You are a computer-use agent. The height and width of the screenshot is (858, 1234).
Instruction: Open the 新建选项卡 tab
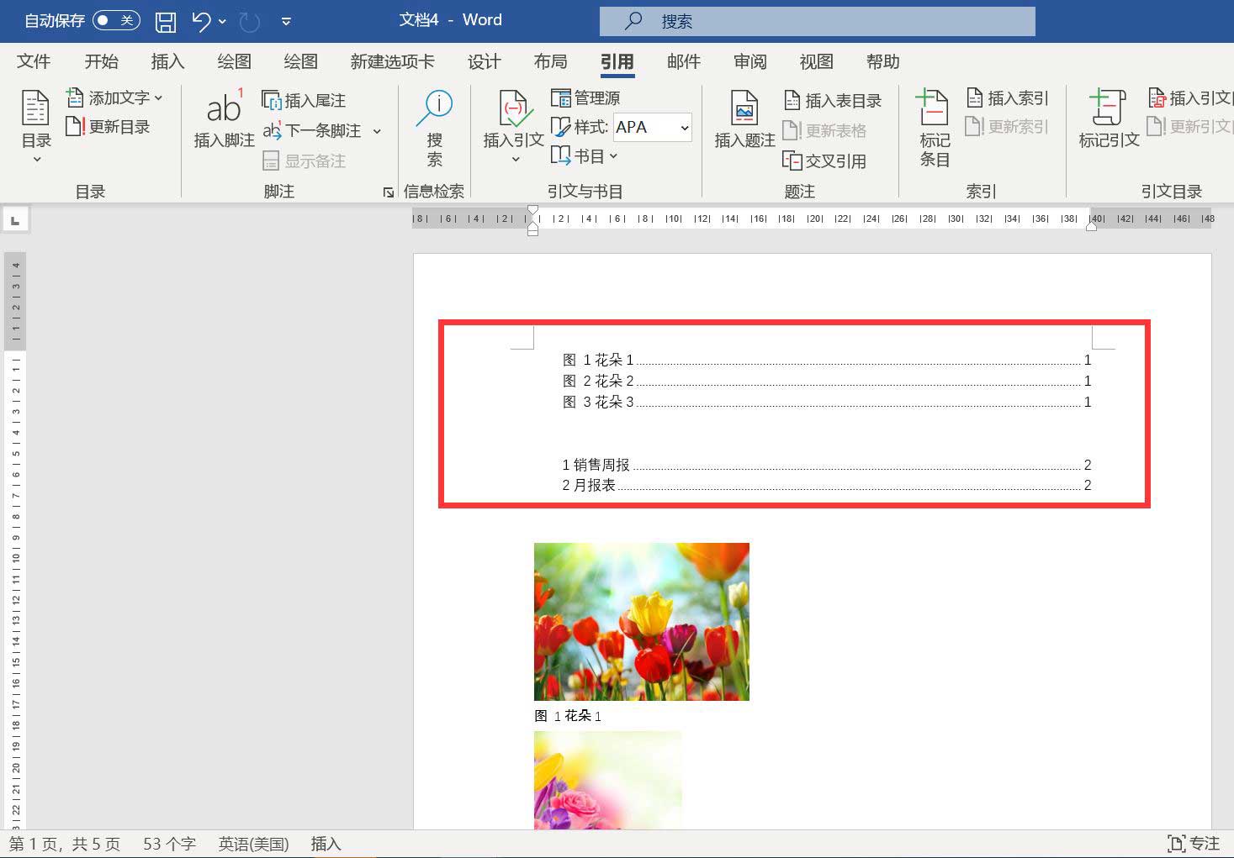392,61
